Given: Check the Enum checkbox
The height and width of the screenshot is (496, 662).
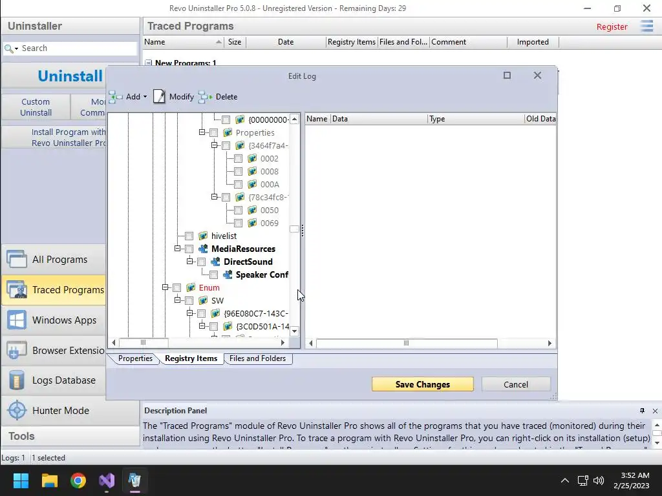Looking at the screenshot, I should coord(177,287).
